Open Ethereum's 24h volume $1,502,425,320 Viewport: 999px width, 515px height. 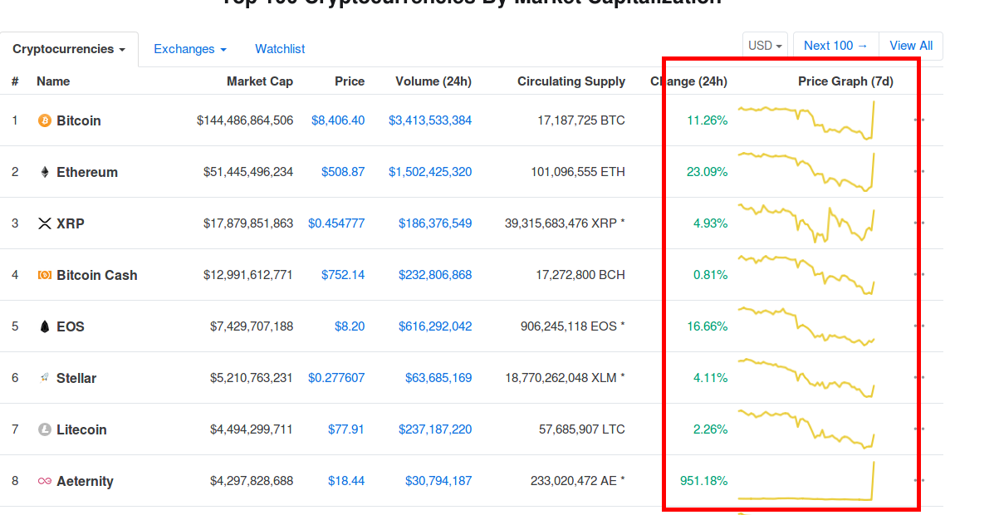[x=430, y=172]
